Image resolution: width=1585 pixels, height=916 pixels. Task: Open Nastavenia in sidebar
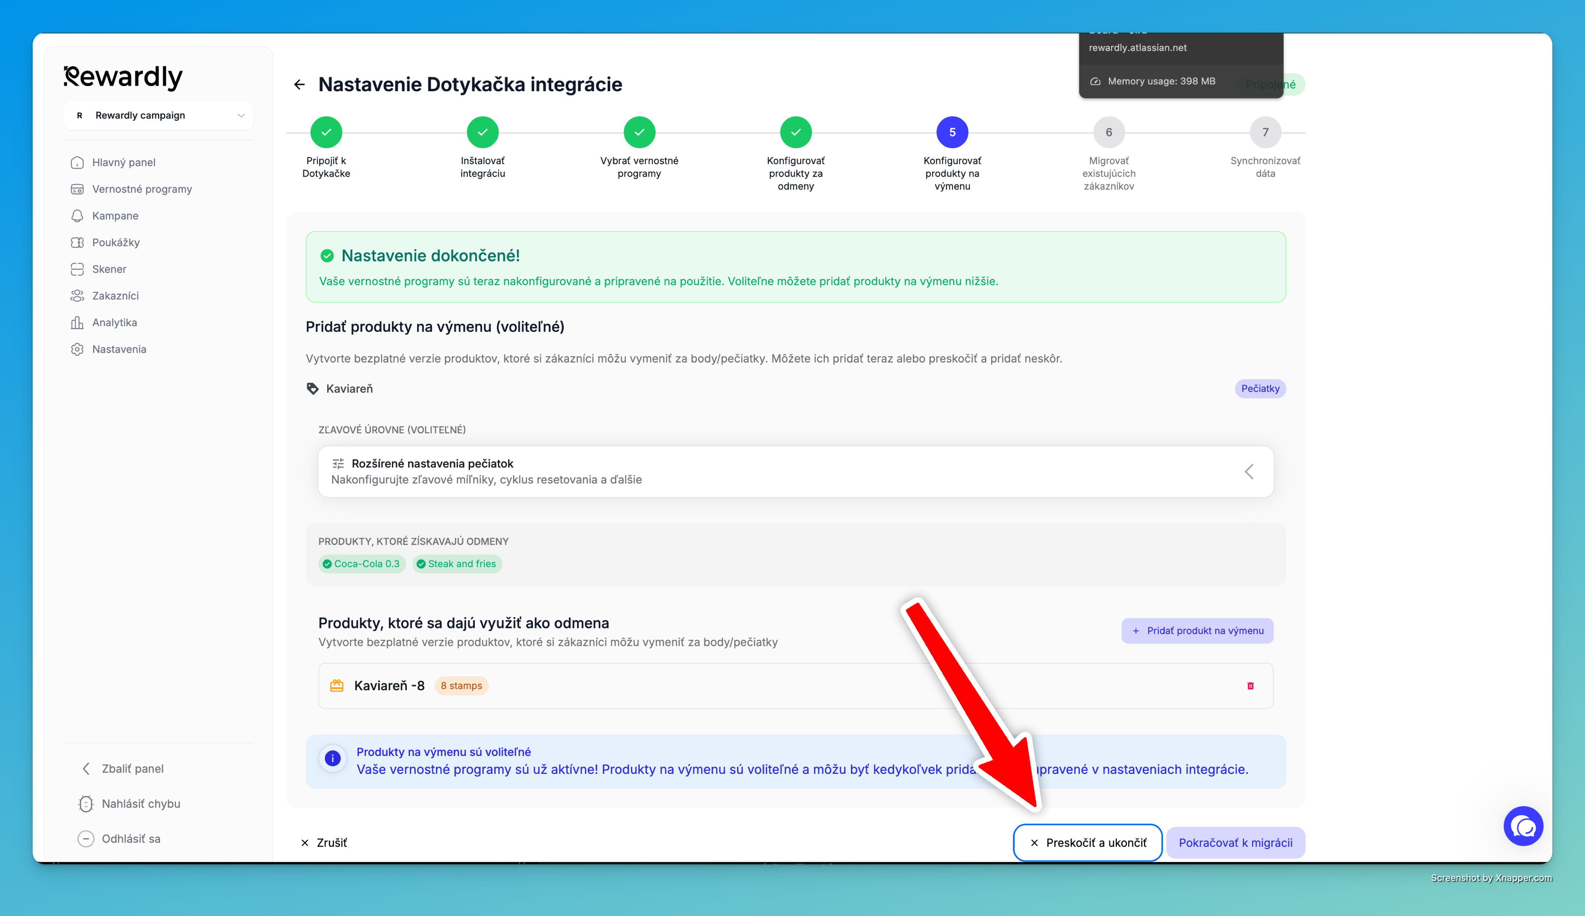pos(119,349)
